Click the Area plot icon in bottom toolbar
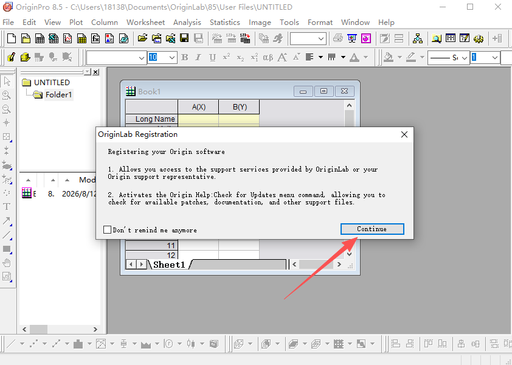Image resolution: width=512 pixels, height=365 pixels. pos(146,344)
